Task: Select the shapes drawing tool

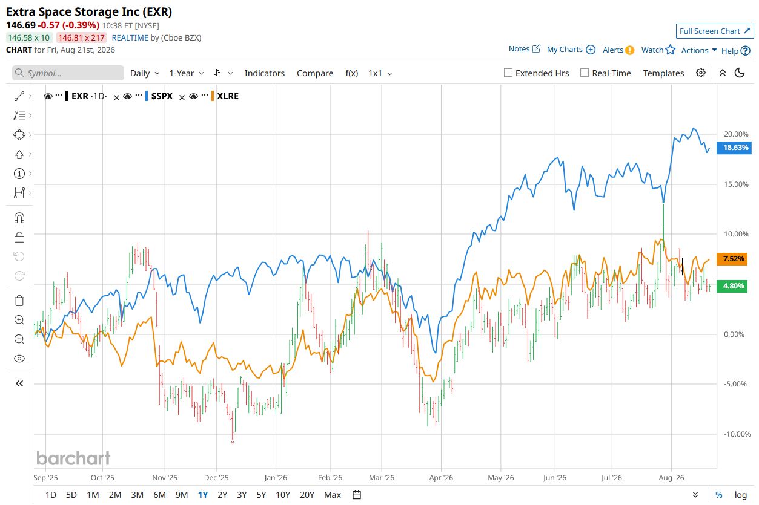Action: (x=19, y=134)
